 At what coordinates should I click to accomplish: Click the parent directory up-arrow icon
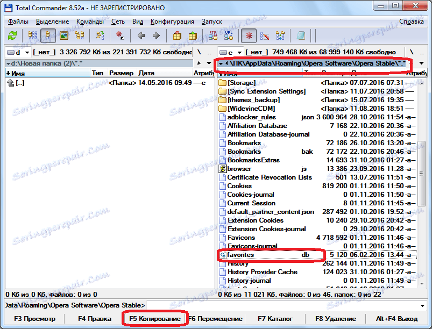(11, 83)
